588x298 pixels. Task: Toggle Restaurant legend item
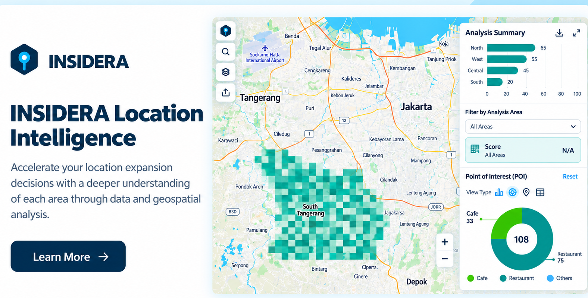pyautogui.click(x=517, y=278)
